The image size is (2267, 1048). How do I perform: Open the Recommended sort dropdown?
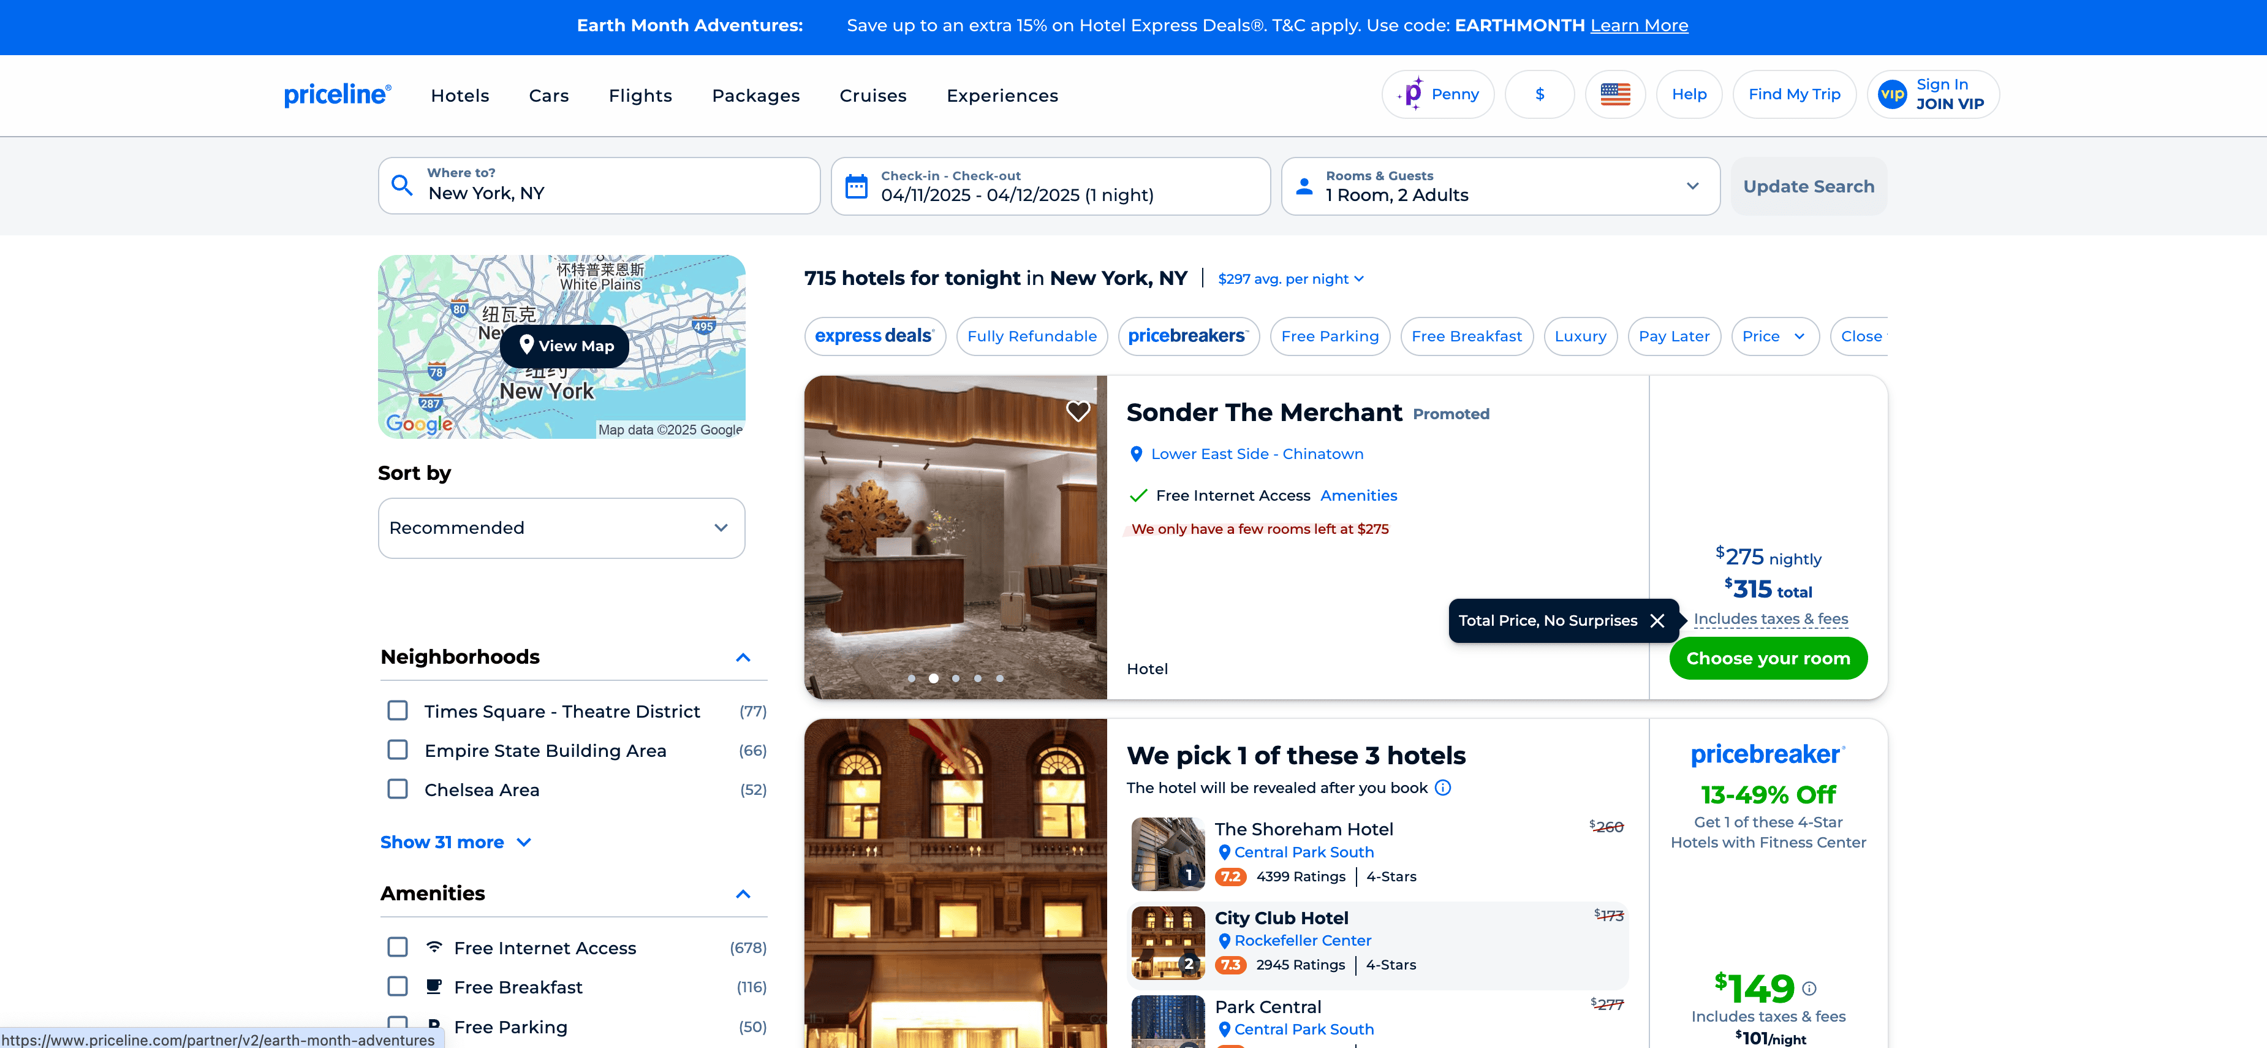(x=561, y=528)
